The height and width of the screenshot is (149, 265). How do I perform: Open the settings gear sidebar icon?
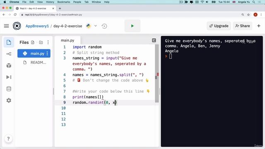click(x=9, y=100)
